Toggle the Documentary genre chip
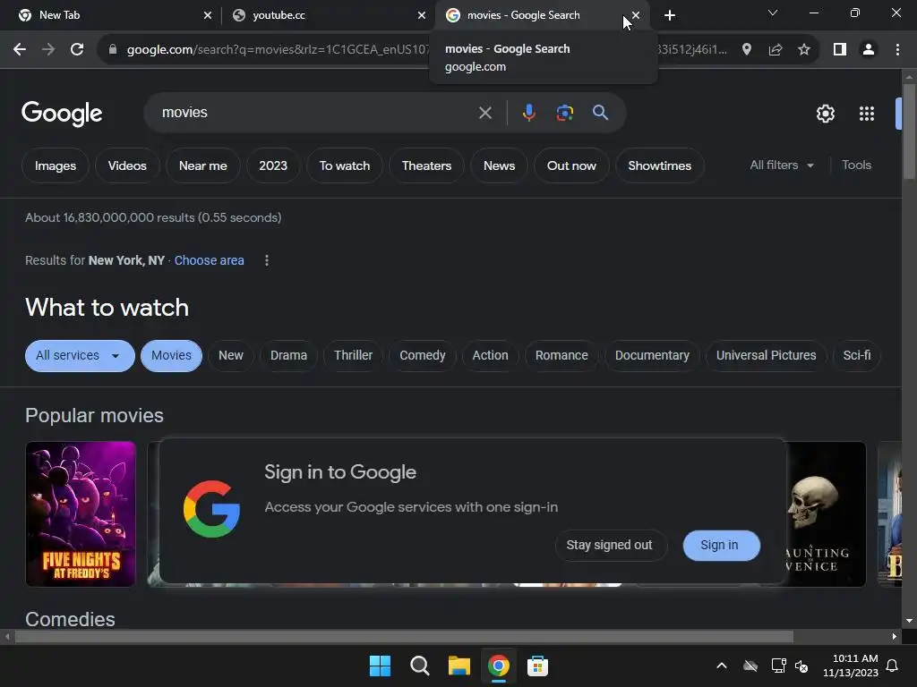The image size is (917, 687). click(x=652, y=356)
